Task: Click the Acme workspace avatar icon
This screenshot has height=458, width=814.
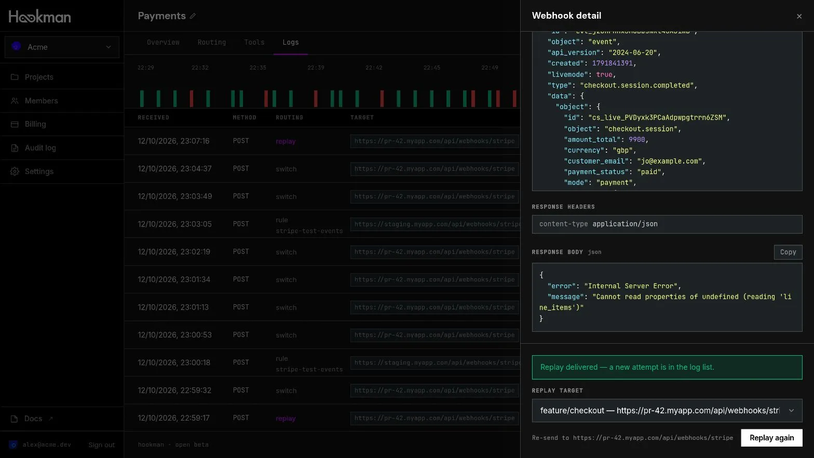Action: [x=16, y=47]
